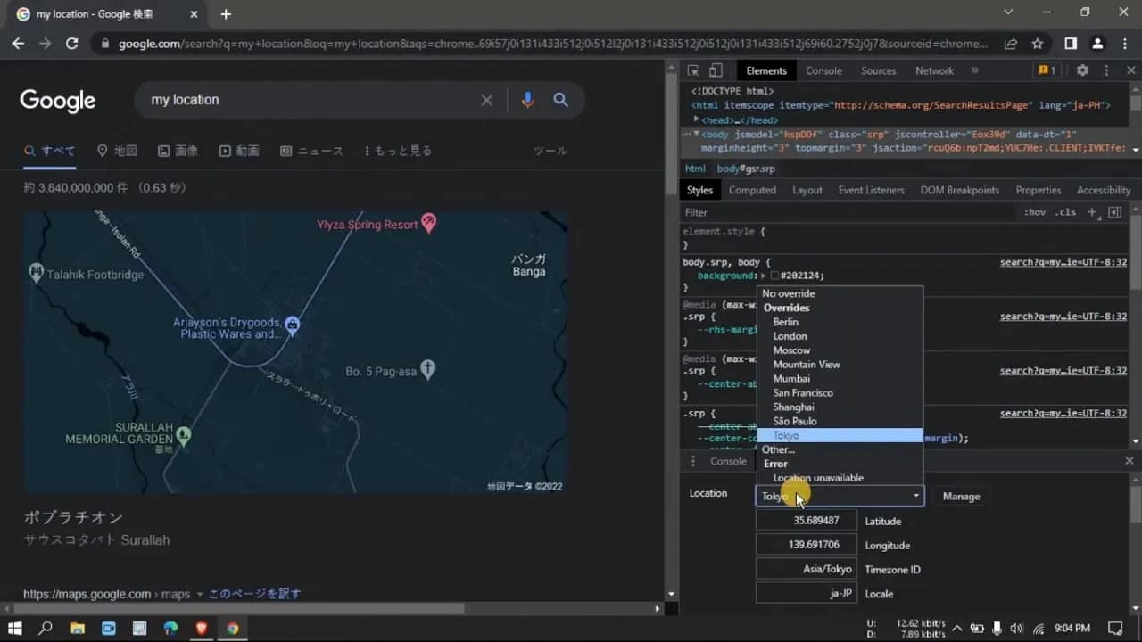Click the new style rule plus icon
This screenshot has width=1142, height=642.
(x=1092, y=212)
